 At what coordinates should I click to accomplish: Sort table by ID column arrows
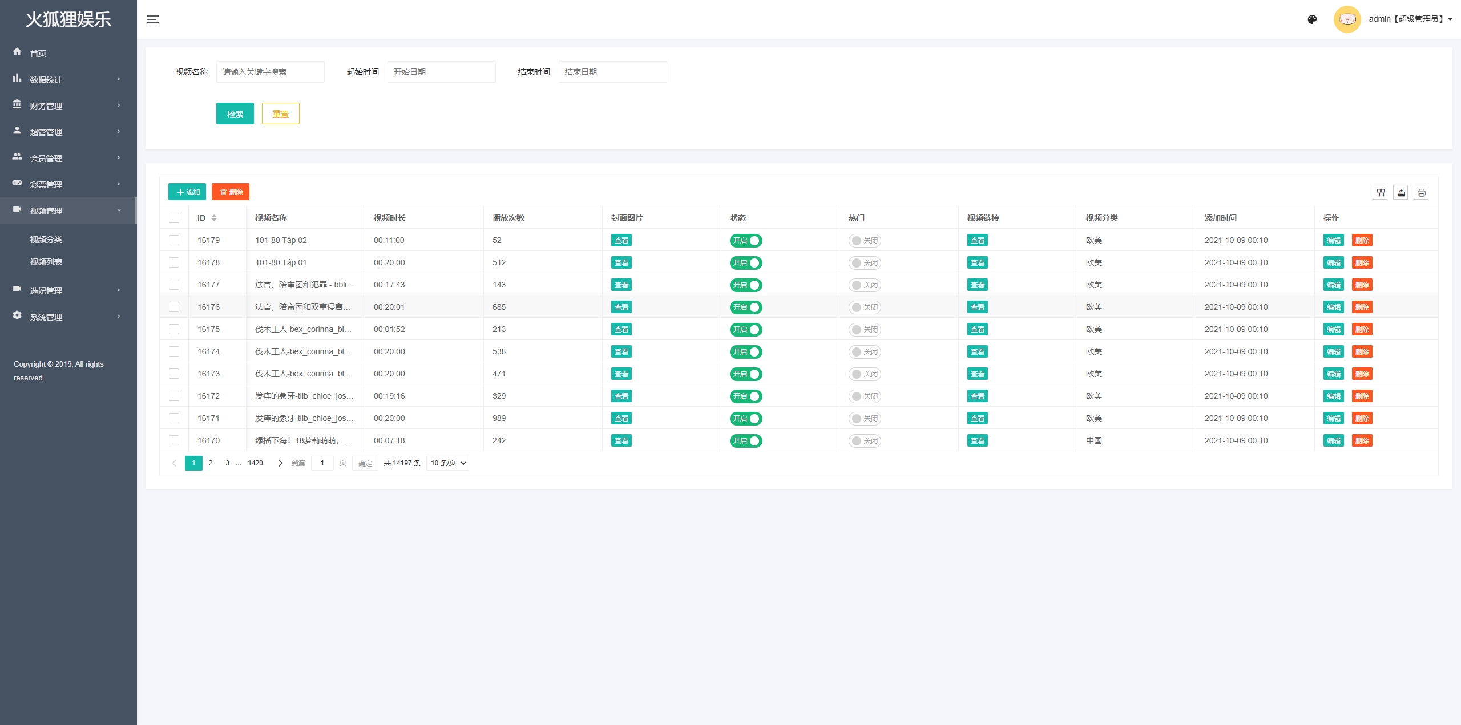pos(214,218)
